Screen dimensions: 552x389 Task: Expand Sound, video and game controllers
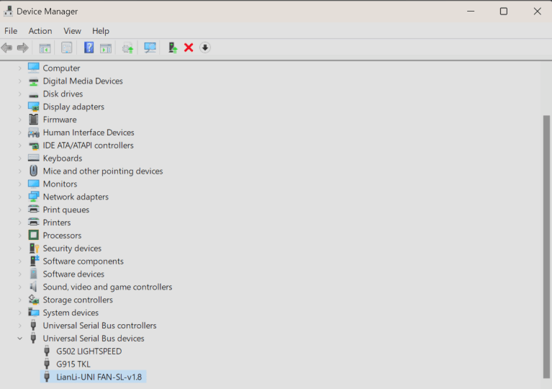[x=20, y=287]
